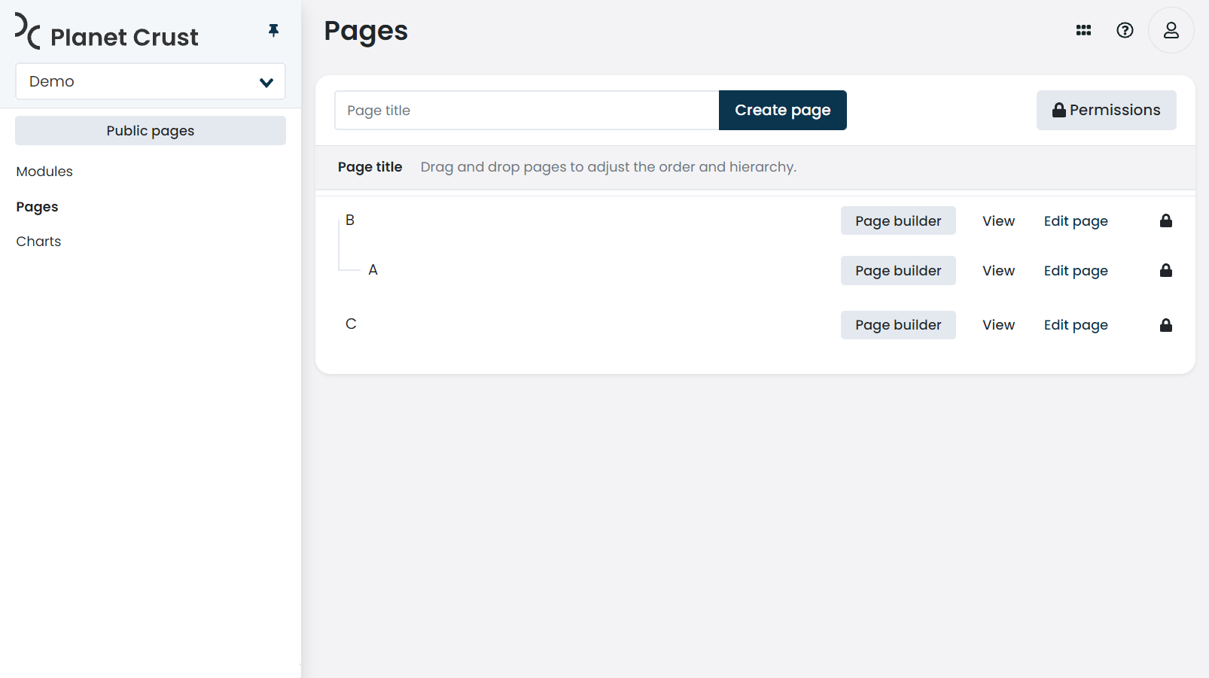Select page row titled C
The image size is (1209, 678).
pos(351,324)
